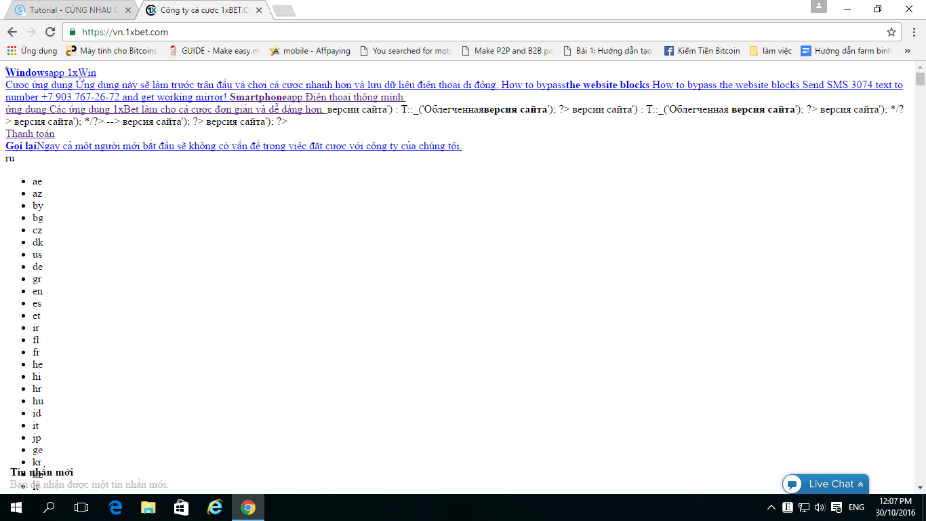Viewport: 926px width, 521px height.
Task: Close the Công ty cá cược 1xBET tab
Action: click(x=259, y=10)
